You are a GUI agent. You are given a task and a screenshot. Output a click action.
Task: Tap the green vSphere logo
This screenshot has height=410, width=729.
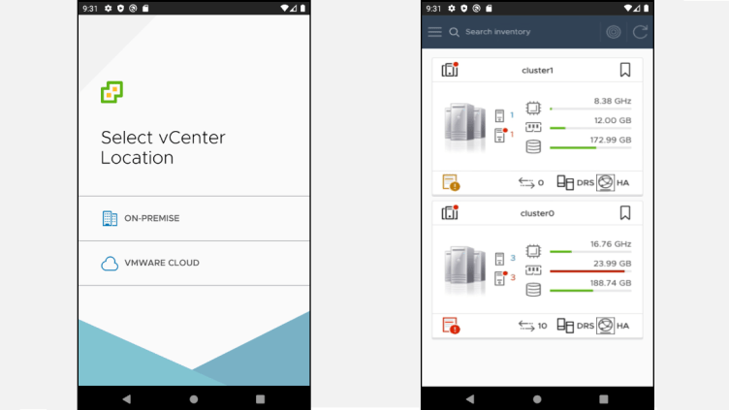pyautogui.click(x=111, y=92)
